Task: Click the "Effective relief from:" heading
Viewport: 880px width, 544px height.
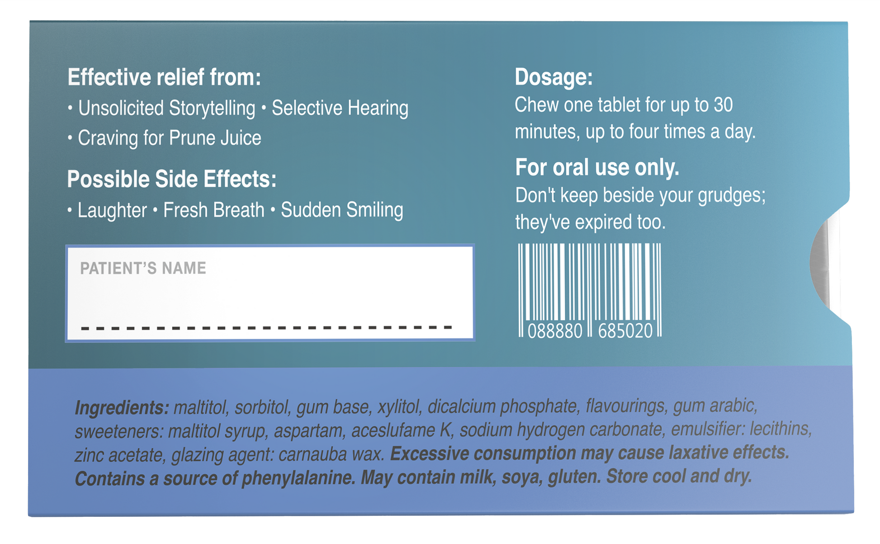Action: coord(164,77)
